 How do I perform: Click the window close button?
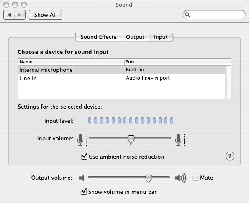click(6, 5)
